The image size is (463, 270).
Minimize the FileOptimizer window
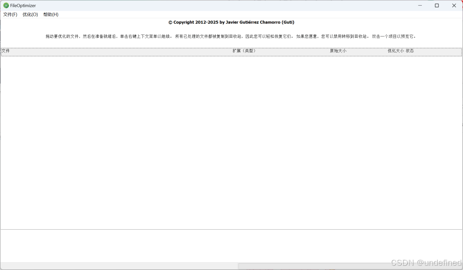pos(419,5)
